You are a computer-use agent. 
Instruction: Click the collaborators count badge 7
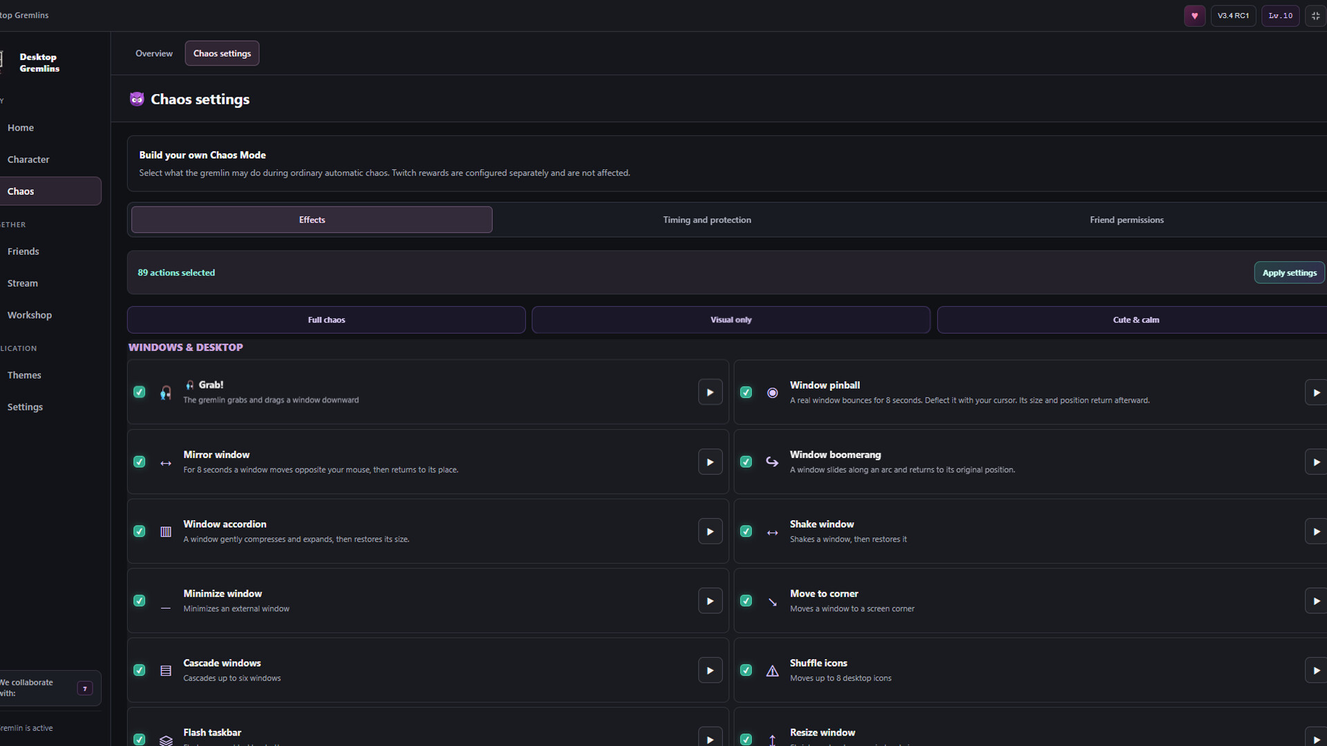pyautogui.click(x=85, y=688)
